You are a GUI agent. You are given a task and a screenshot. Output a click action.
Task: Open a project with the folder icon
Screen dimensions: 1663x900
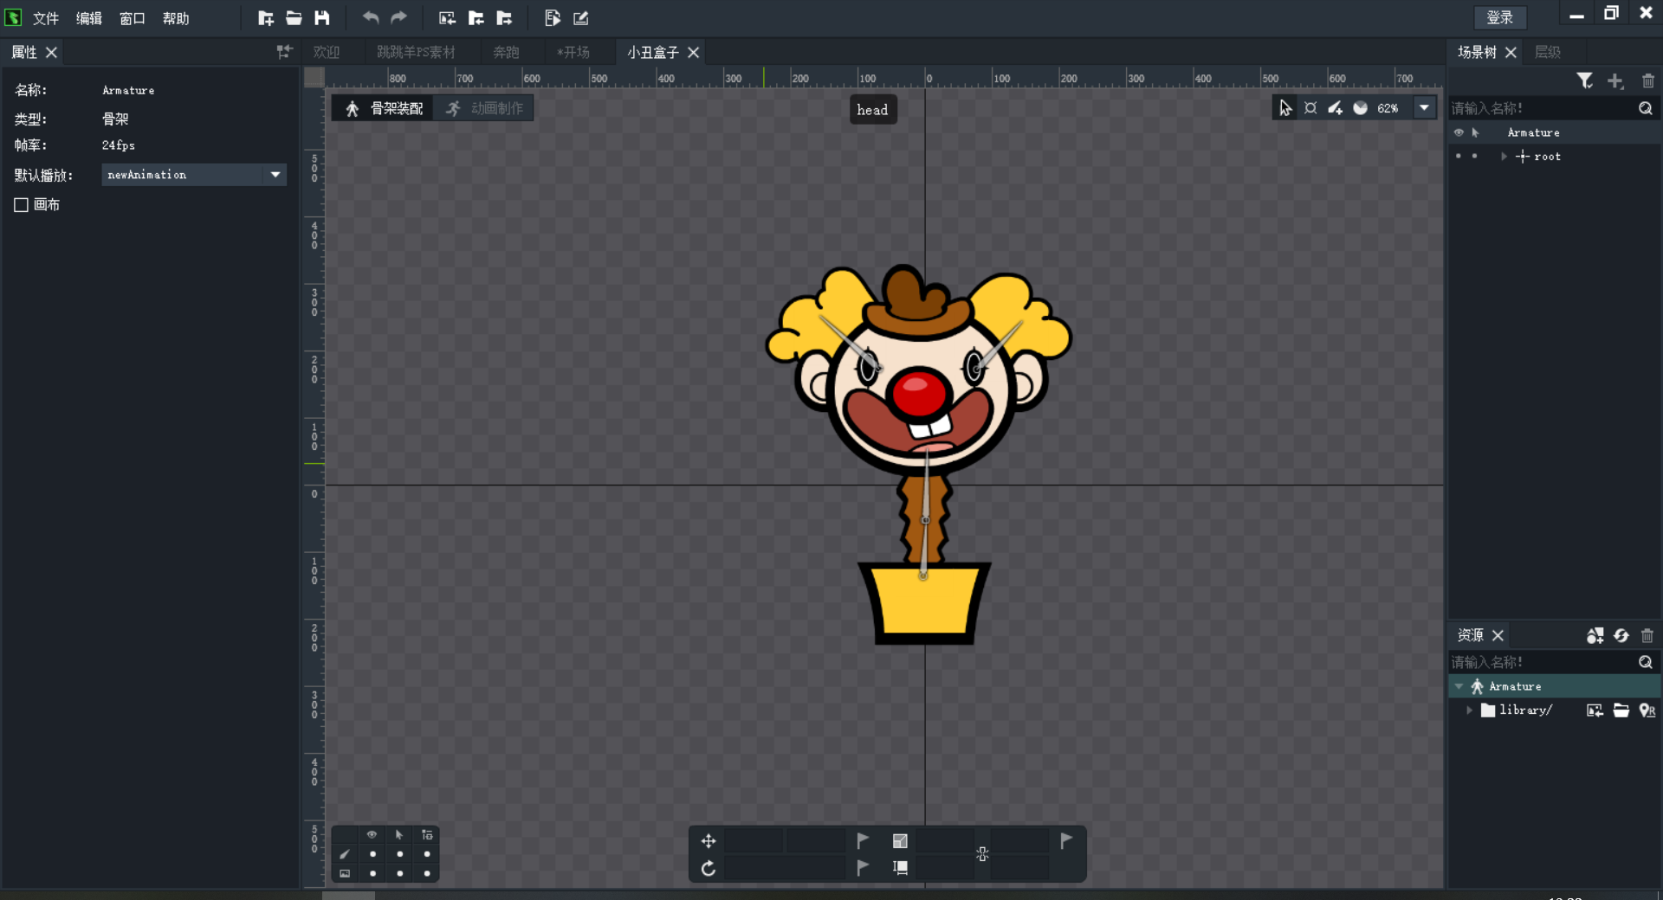pos(294,18)
